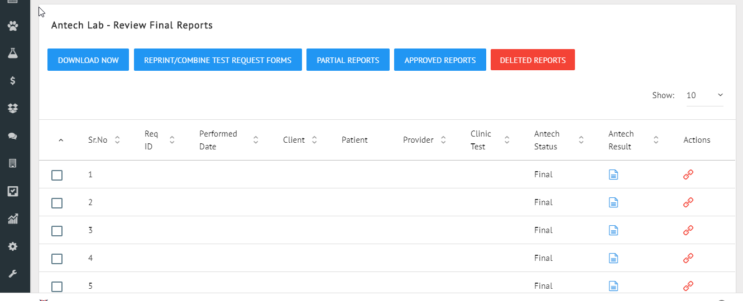Open the chat bubbles icon in sidebar
The width and height of the screenshot is (743, 301).
coord(12,136)
